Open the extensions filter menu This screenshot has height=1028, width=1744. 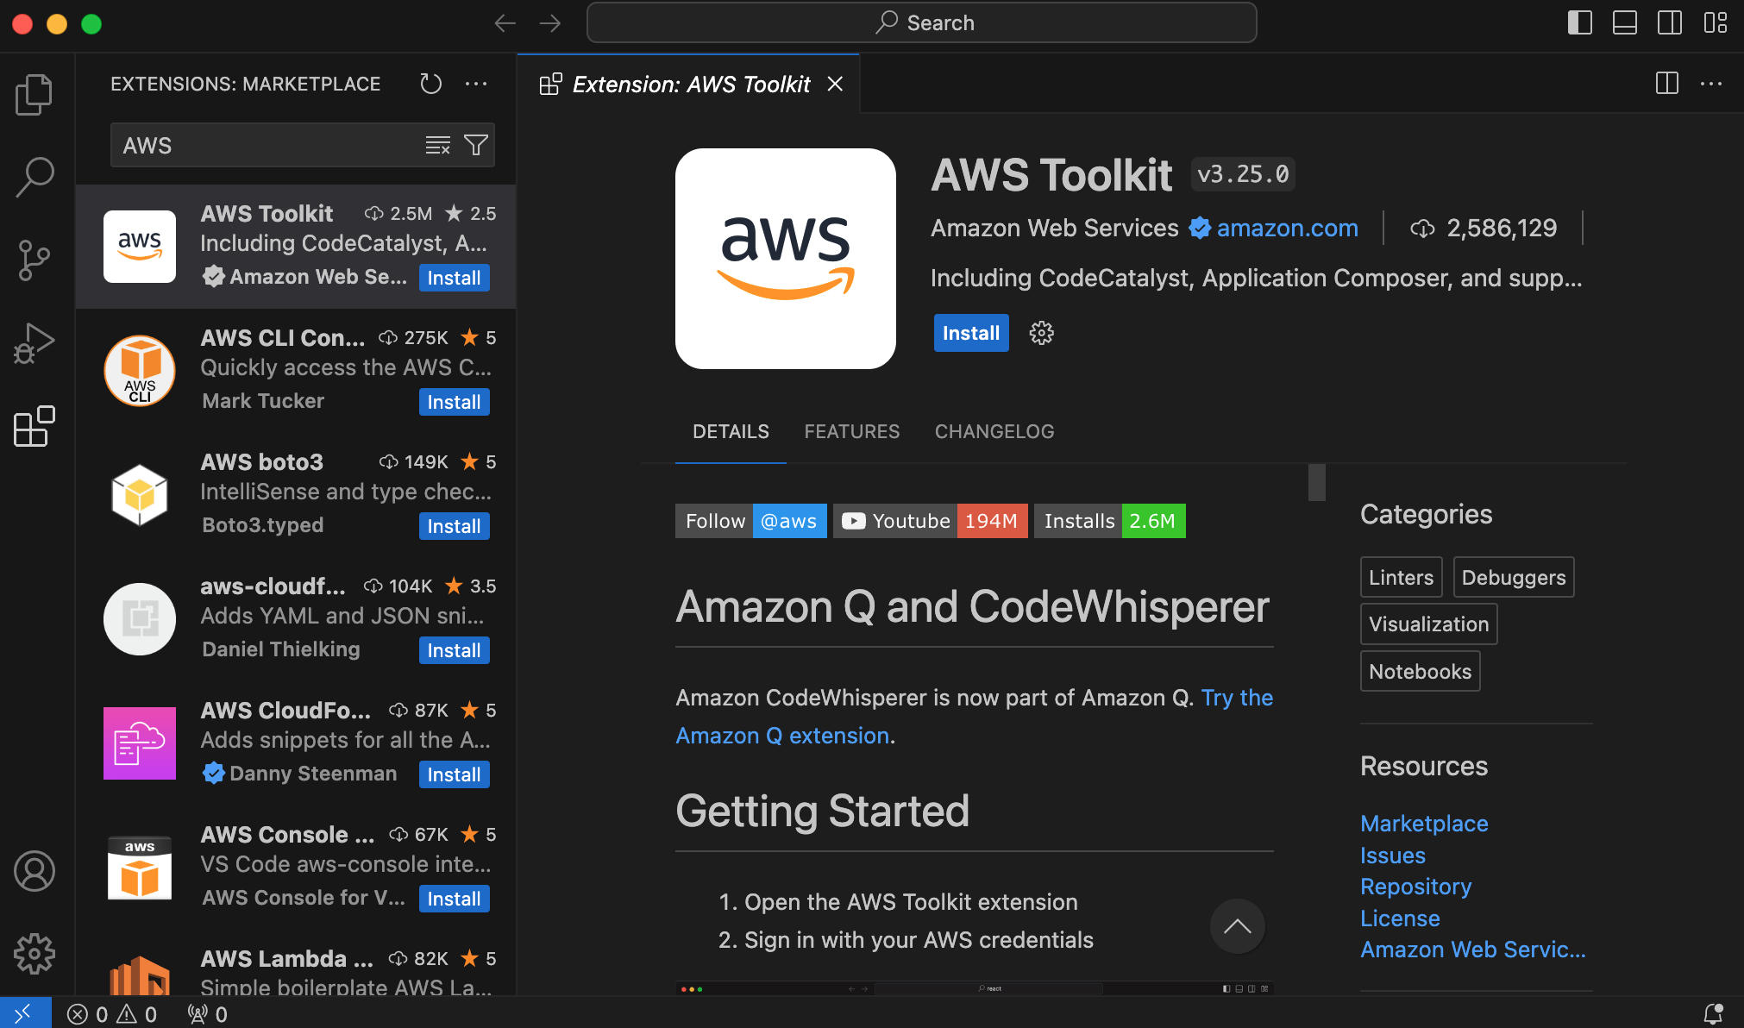(x=476, y=145)
